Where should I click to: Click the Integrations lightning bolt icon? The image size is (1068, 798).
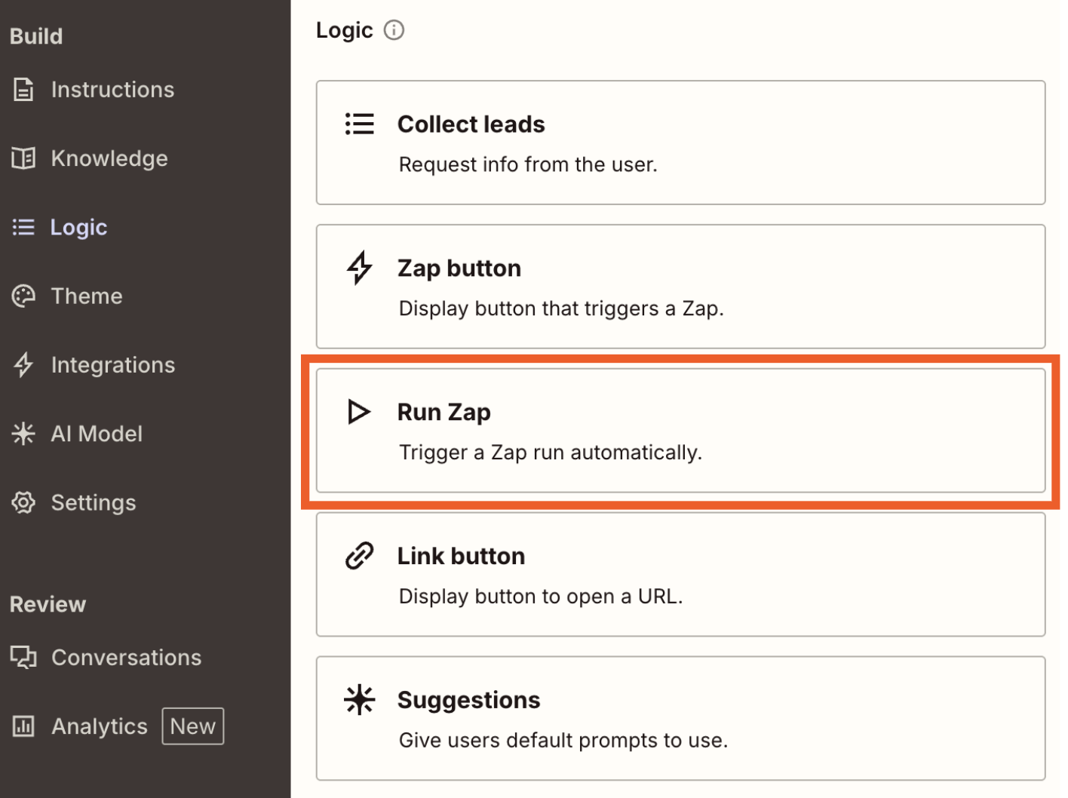23,364
